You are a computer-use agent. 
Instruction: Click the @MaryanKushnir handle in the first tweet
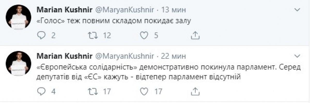125,10
